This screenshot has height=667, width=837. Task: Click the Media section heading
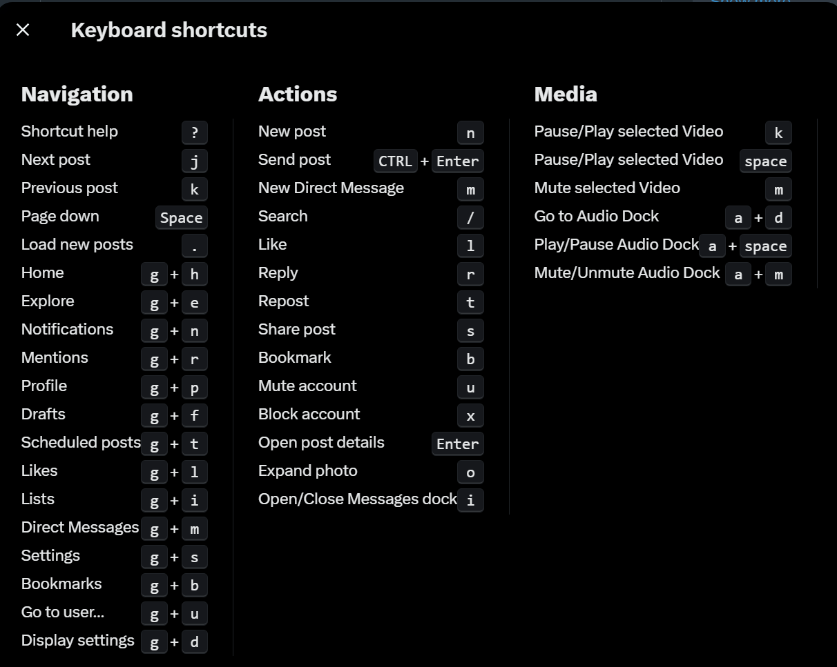click(566, 94)
